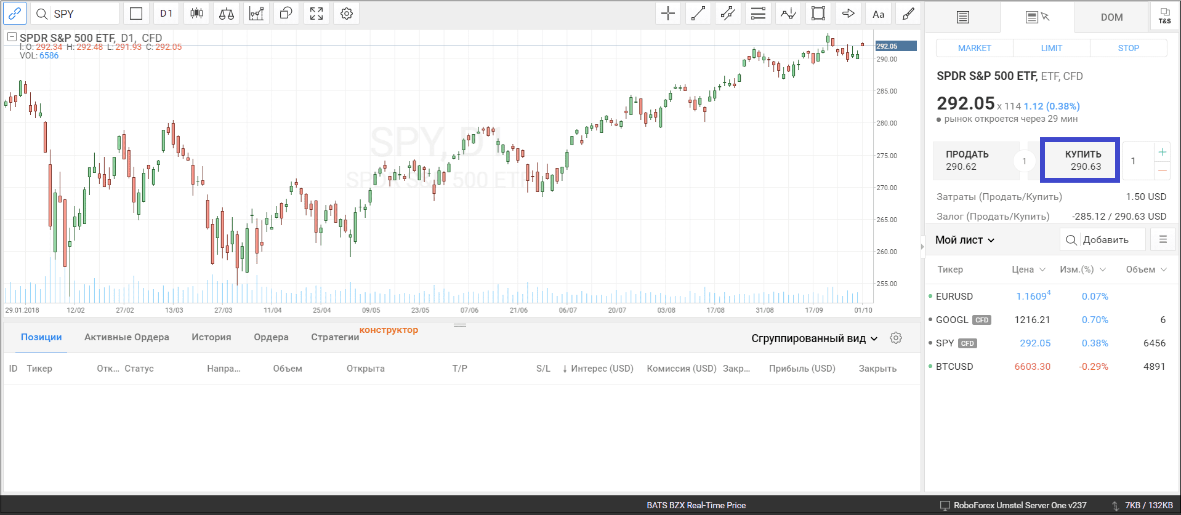This screenshot has width=1181, height=515.
Task: Click the Тикер column header in positions
Action: [39, 368]
